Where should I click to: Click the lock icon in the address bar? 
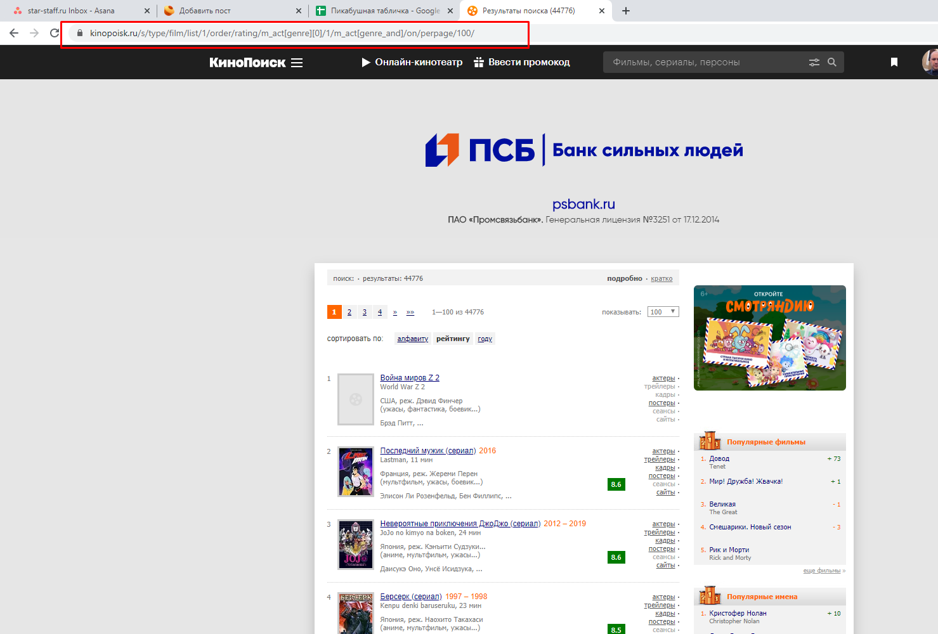click(x=79, y=33)
